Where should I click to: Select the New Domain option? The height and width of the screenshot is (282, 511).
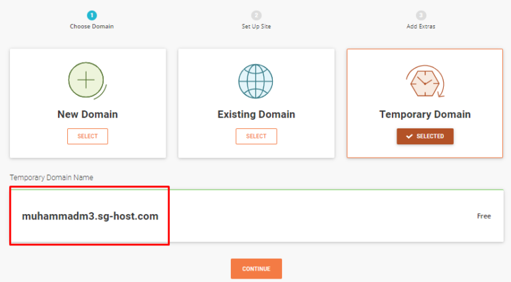pyautogui.click(x=87, y=136)
